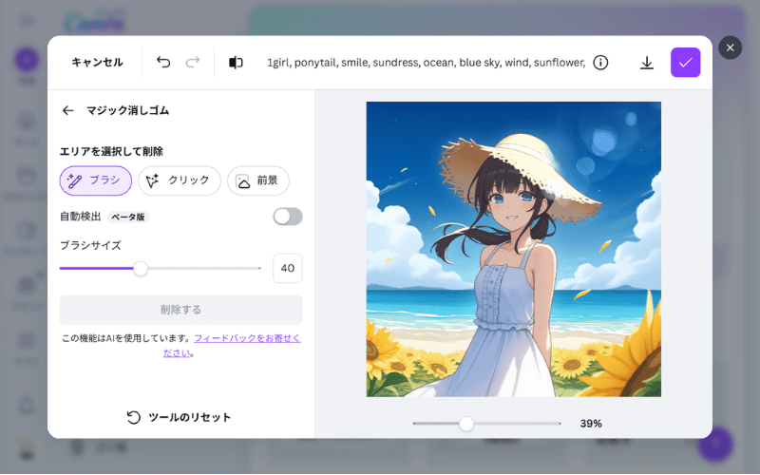
Task: Click the redo arrow icon
Action: pyautogui.click(x=193, y=62)
